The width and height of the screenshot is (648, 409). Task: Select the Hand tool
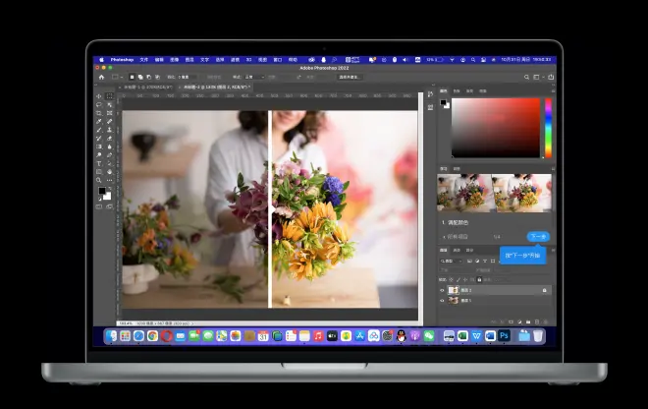110,172
